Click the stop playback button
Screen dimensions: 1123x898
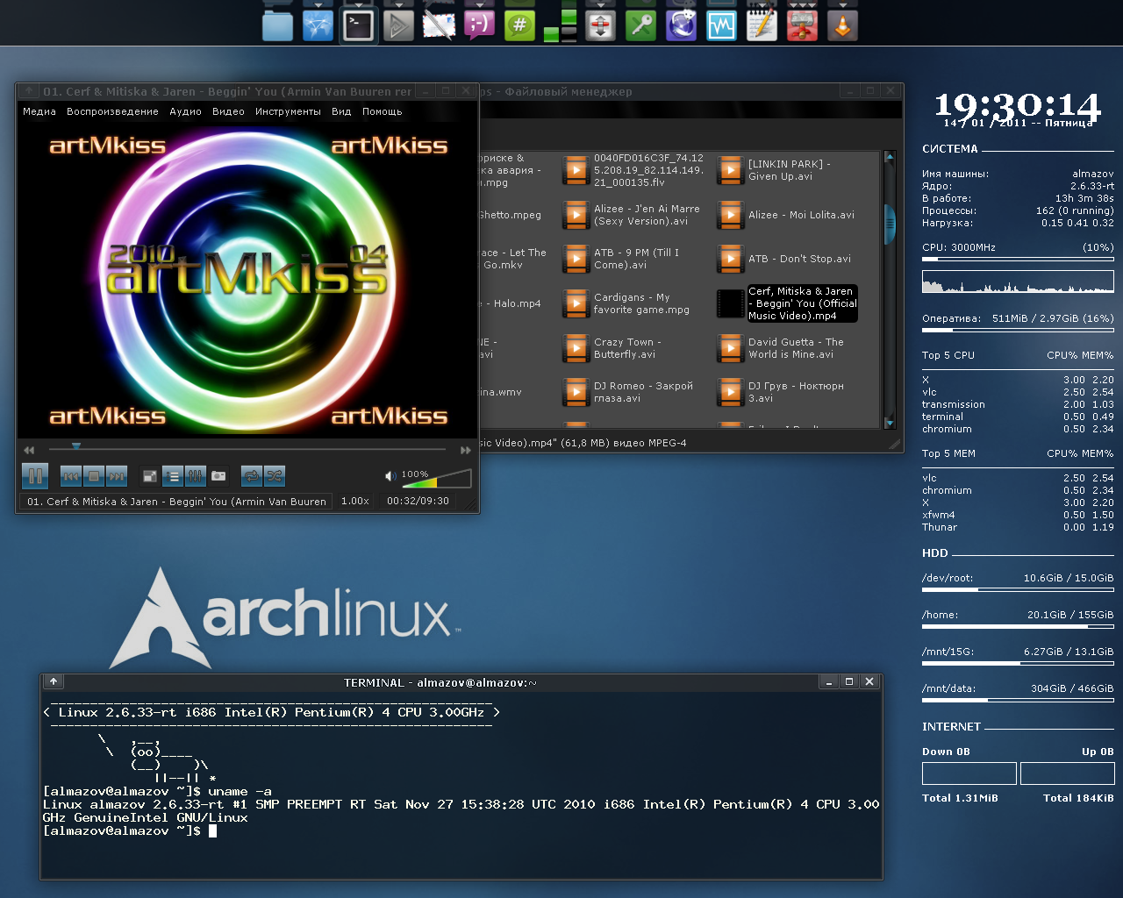(x=94, y=476)
